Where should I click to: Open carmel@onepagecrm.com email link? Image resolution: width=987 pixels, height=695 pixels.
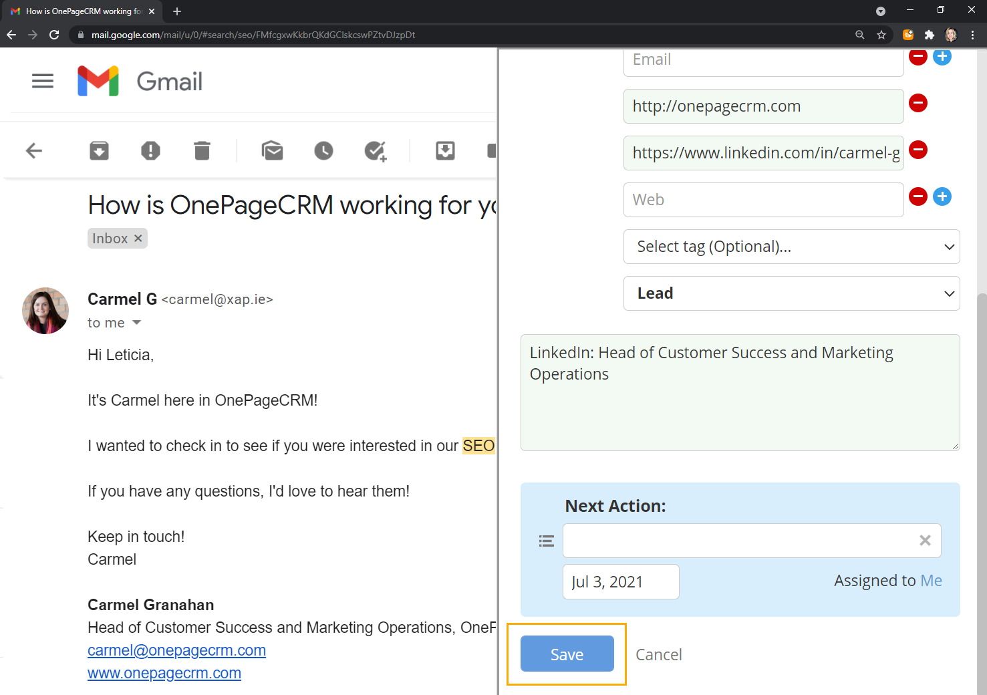pos(176,650)
